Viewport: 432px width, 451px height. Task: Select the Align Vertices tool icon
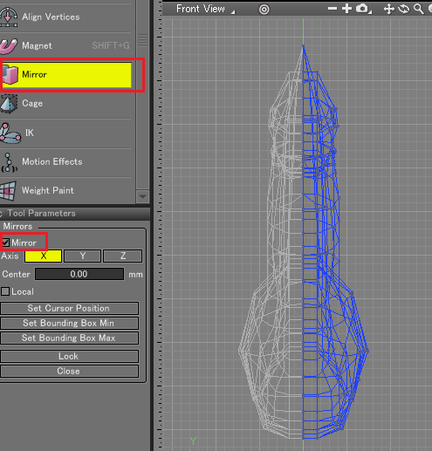pos(9,17)
